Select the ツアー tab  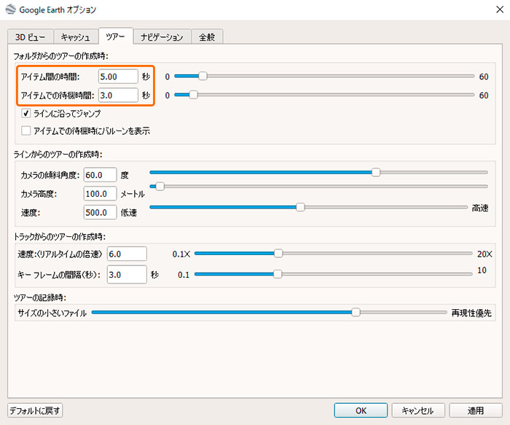[x=115, y=36]
